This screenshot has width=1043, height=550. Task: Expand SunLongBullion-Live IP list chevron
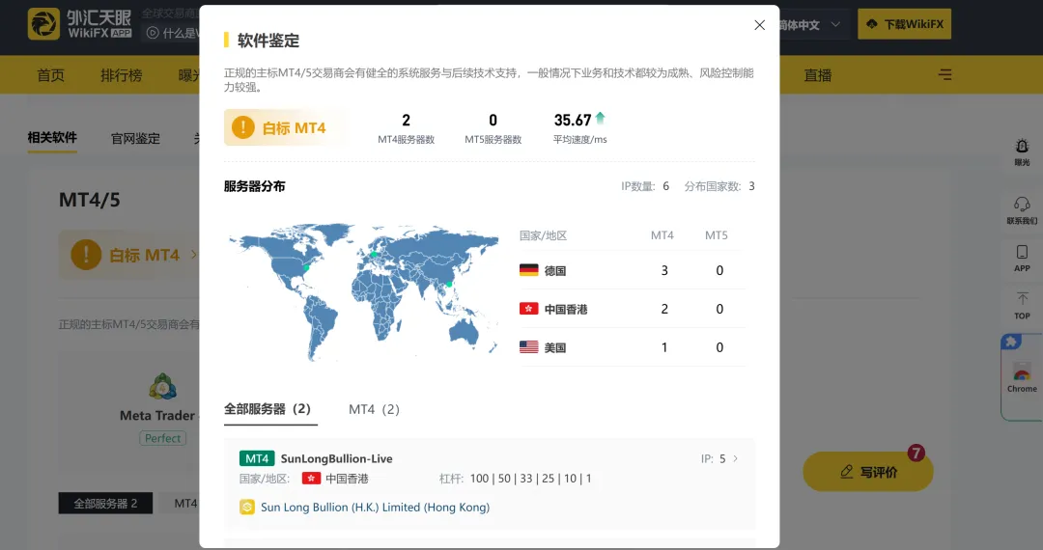click(x=735, y=458)
